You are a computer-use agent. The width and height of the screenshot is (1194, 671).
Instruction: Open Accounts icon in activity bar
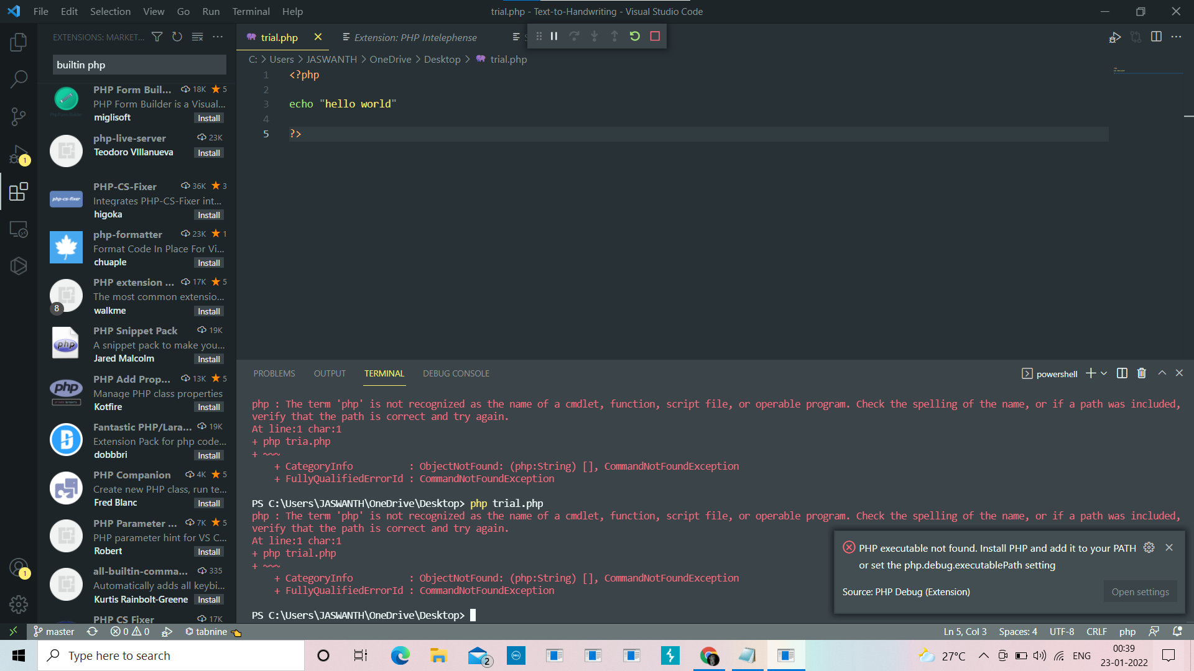(x=19, y=567)
